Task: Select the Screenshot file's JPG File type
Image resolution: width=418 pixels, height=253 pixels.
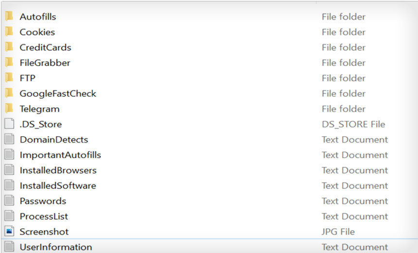Action: click(x=338, y=232)
